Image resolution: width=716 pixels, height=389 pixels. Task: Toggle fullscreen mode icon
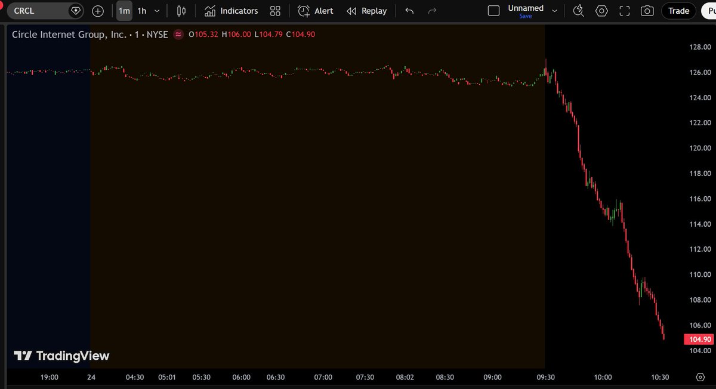pyautogui.click(x=625, y=11)
